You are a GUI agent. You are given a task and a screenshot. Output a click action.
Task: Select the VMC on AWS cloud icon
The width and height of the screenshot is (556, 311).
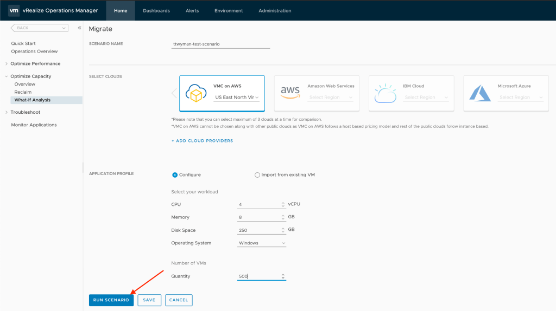pyautogui.click(x=196, y=94)
